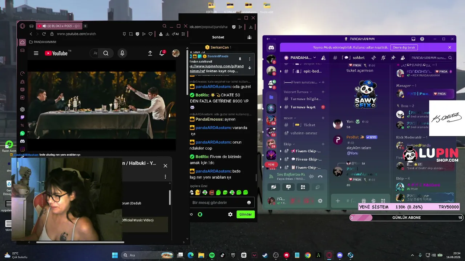Viewport: 465px width, 261px height.
Task: Open WhatsApp in Opera sidebar
Action: 23,133
